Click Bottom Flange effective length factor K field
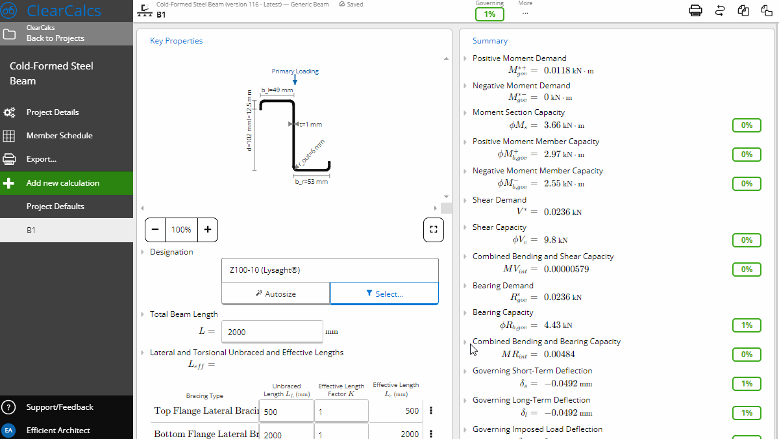Viewport: 779px width, 439px height. [x=341, y=432]
